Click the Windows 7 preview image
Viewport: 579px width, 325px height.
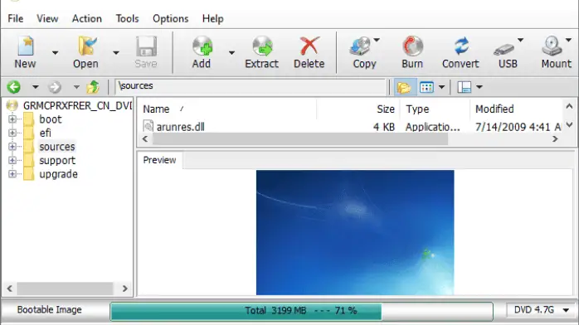tap(355, 232)
